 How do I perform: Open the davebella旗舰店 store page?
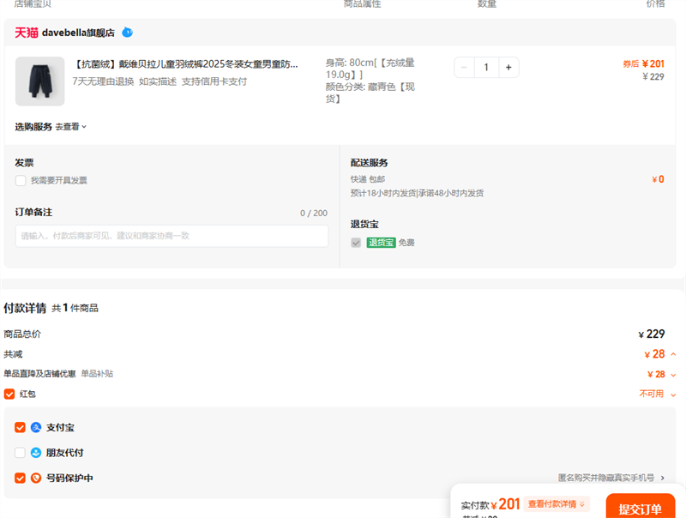pyautogui.click(x=78, y=33)
